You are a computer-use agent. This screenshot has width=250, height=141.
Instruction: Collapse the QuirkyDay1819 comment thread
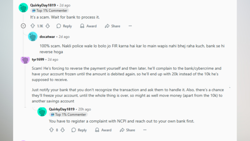pyautogui.click(x=23, y=26)
